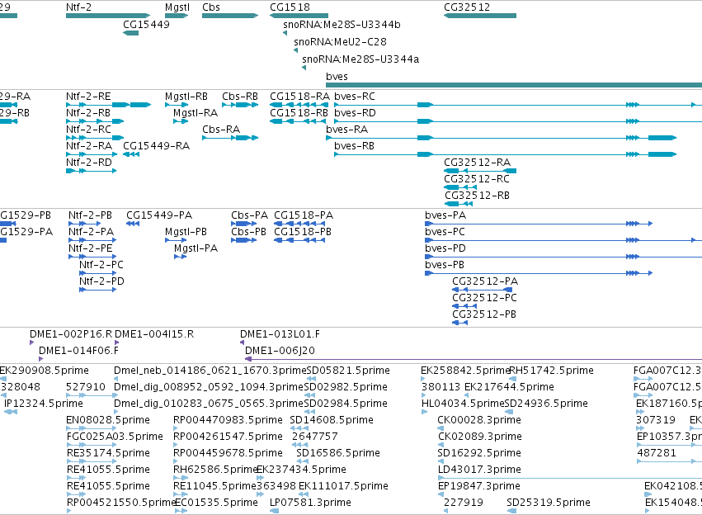Click protein CG1518-PA label
This screenshot has height=515, width=702.
pos(304,215)
